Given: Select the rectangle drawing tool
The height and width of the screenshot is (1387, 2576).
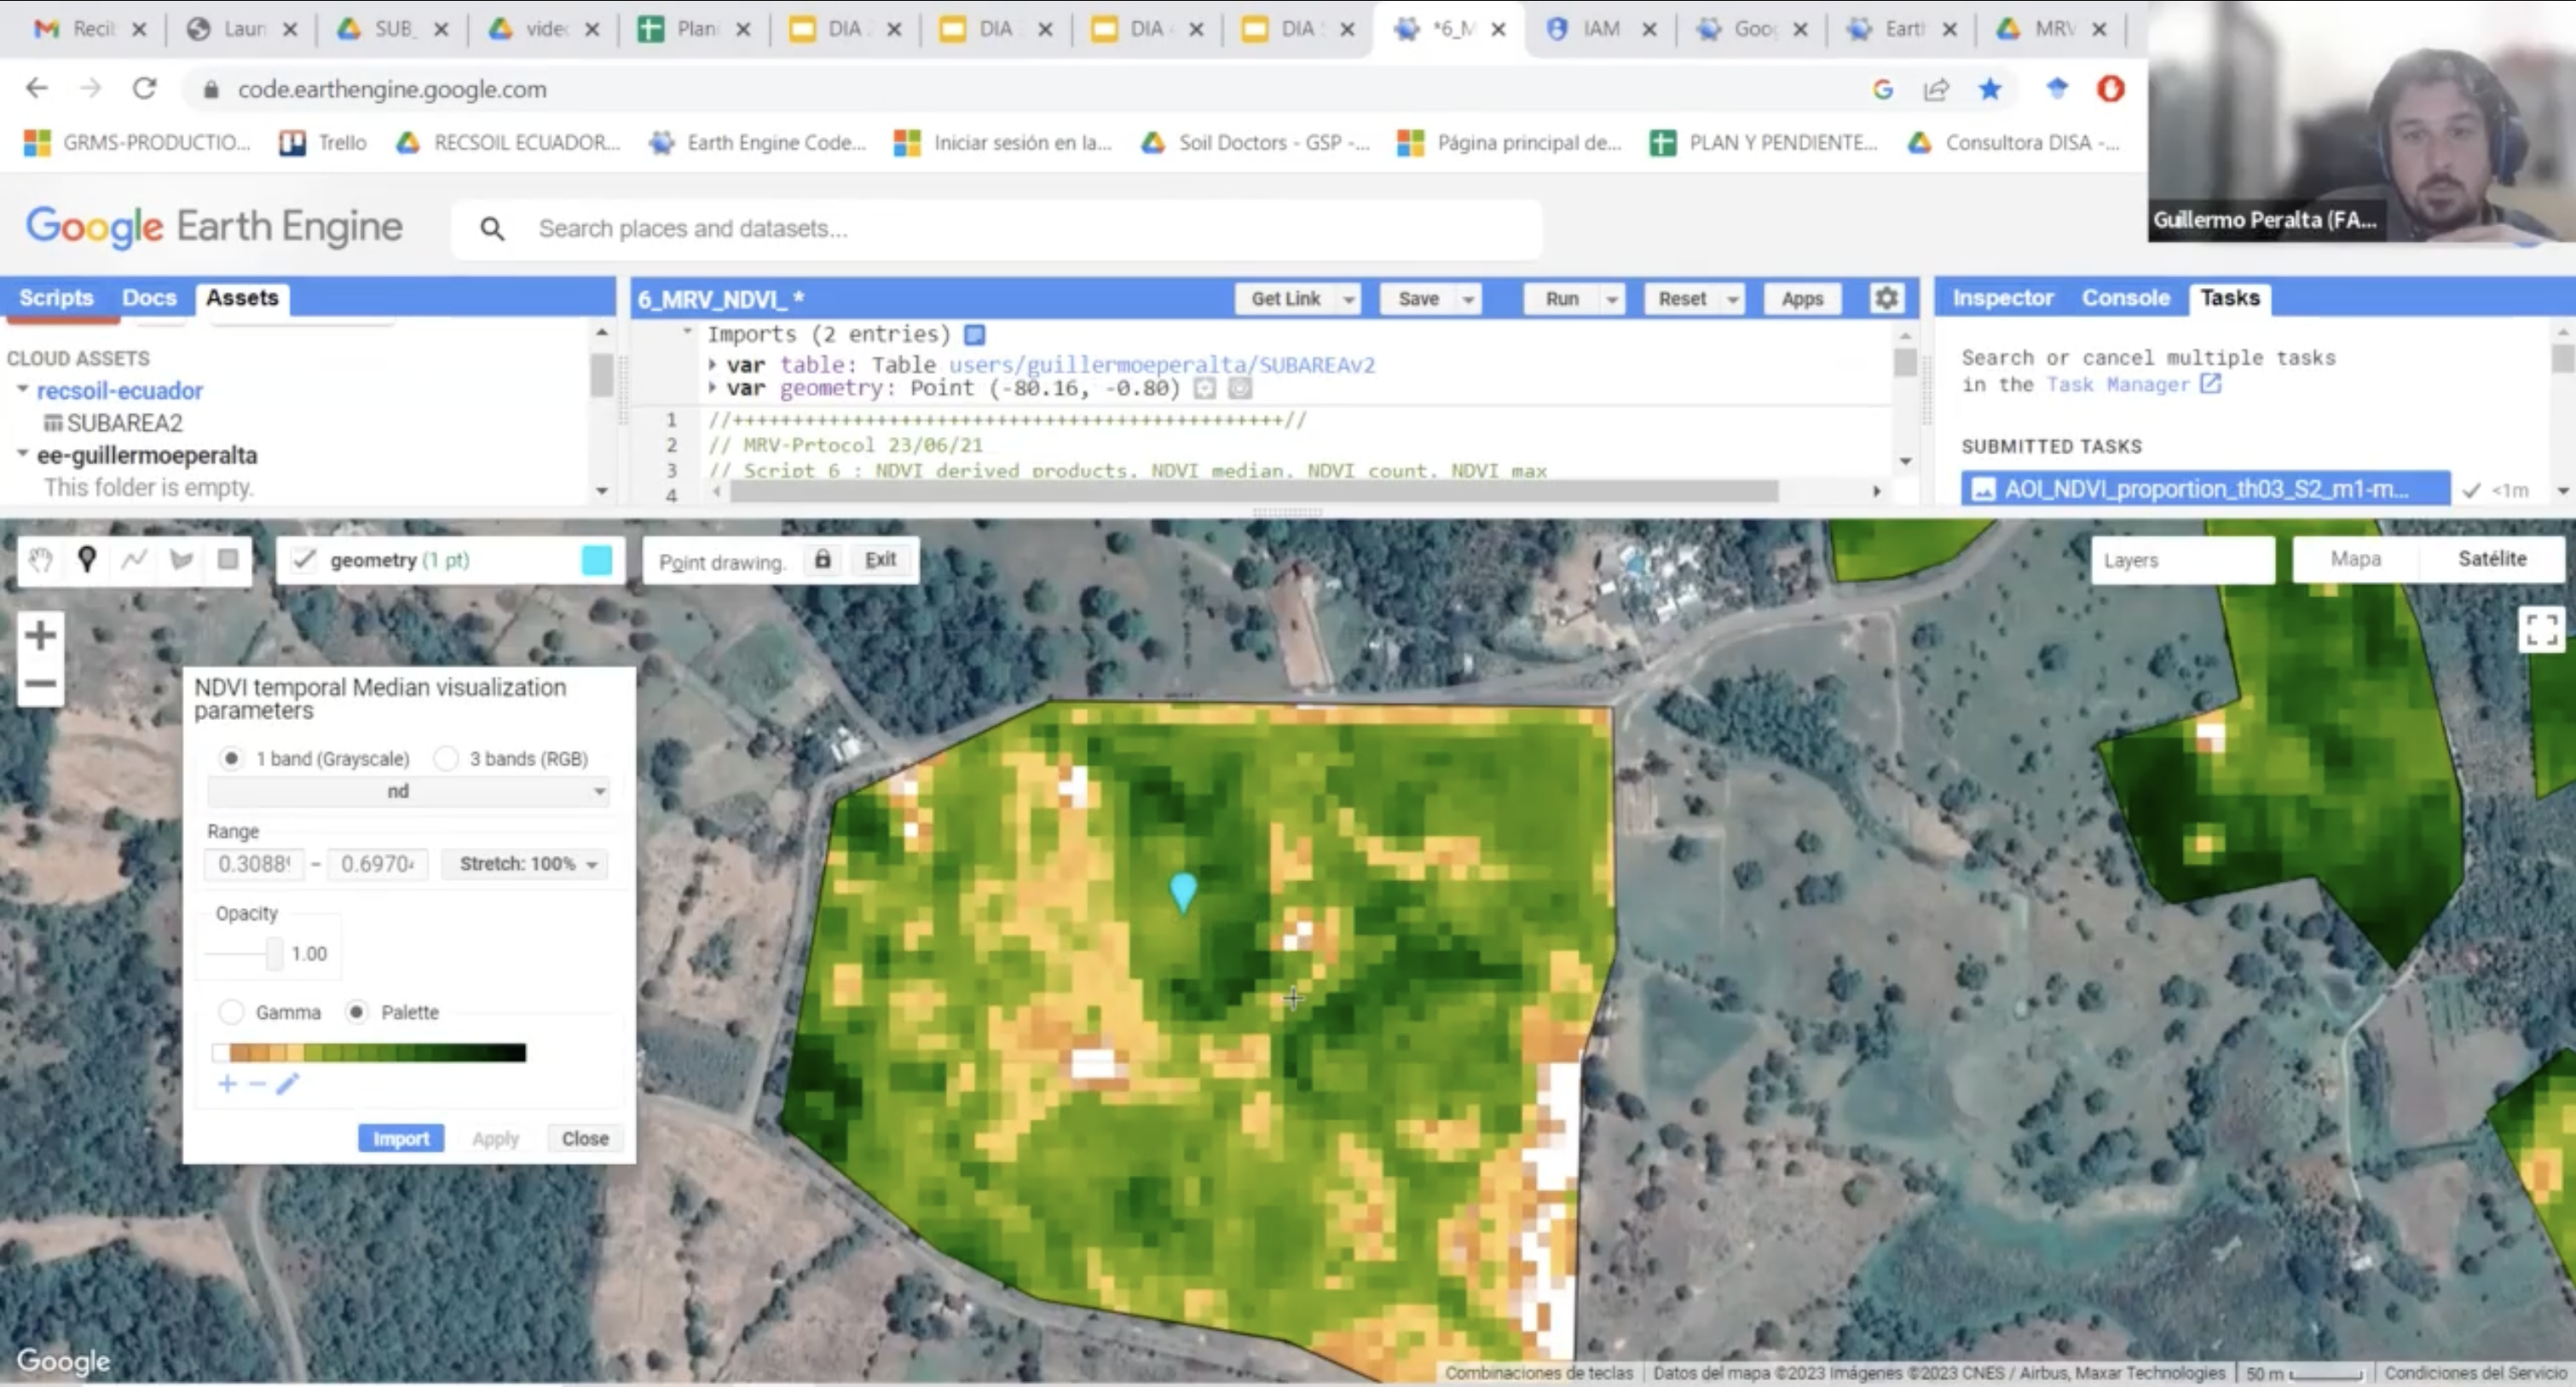Looking at the screenshot, I should coord(226,560).
